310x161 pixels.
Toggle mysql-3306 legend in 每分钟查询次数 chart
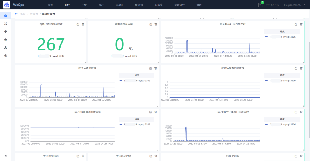pyautogui.click(x=135, y=80)
